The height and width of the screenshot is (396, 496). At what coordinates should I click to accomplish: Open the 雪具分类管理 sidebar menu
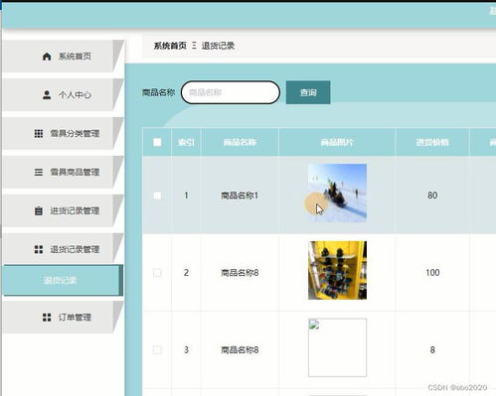coord(63,133)
